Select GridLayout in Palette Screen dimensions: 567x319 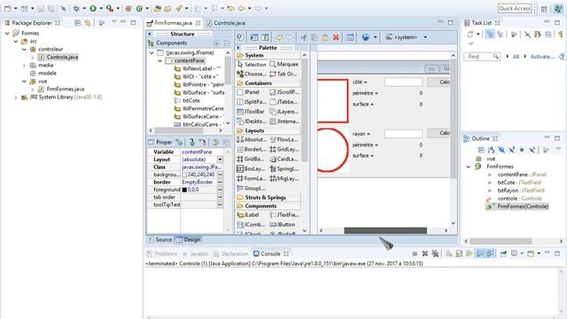pos(283,150)
